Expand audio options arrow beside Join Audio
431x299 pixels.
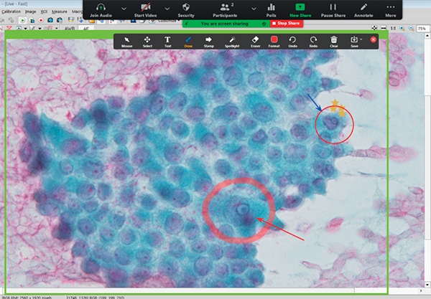point(124,7)
